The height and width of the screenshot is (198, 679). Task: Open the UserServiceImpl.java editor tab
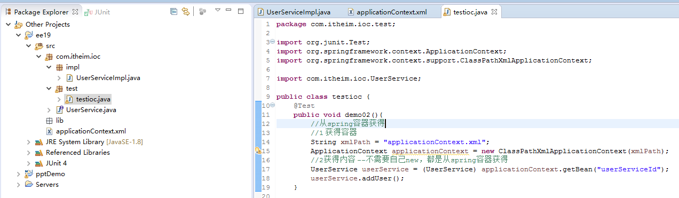(x=294, y=12)
